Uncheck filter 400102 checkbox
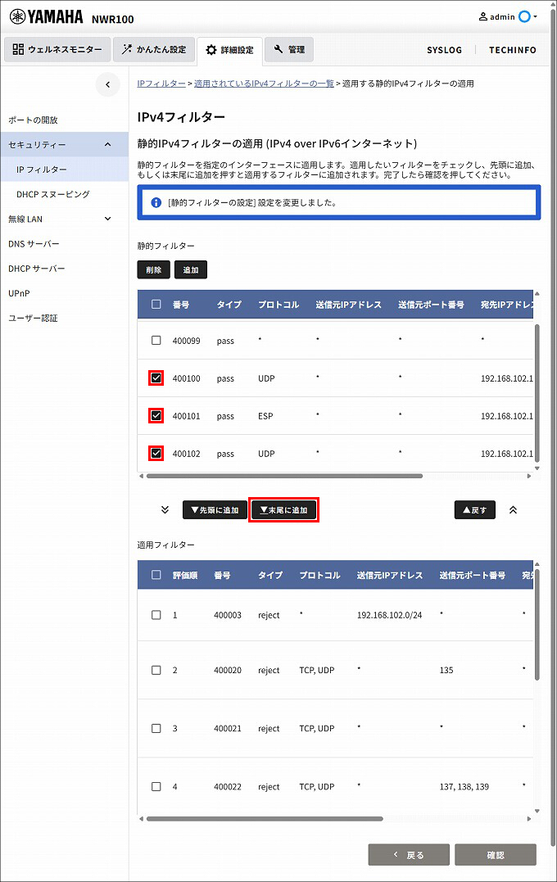Screen dimensions: 557x882 (156, 454)
